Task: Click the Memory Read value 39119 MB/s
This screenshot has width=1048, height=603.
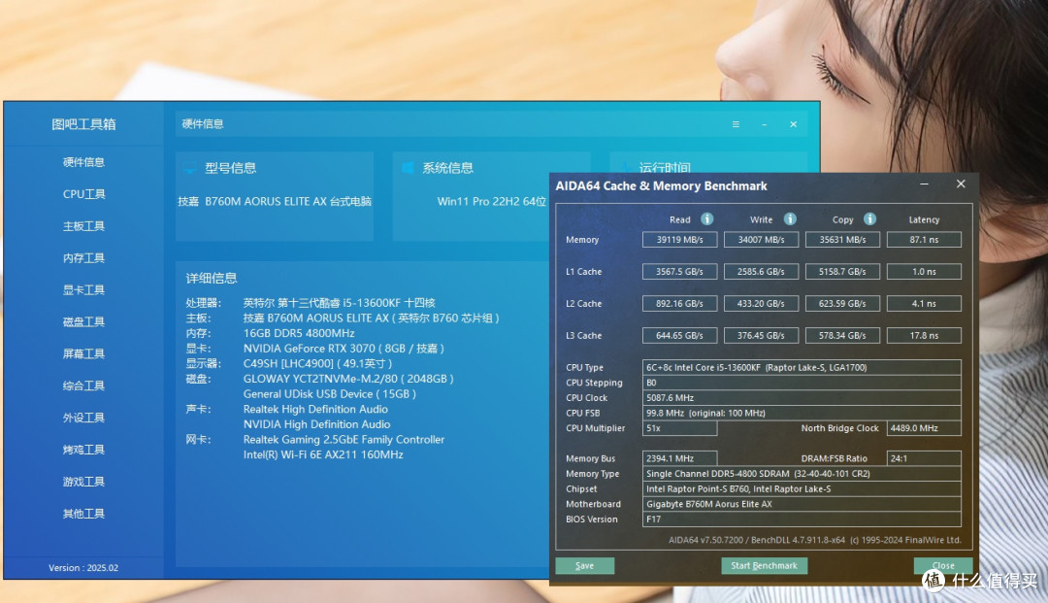Action: tap(679, 239)
